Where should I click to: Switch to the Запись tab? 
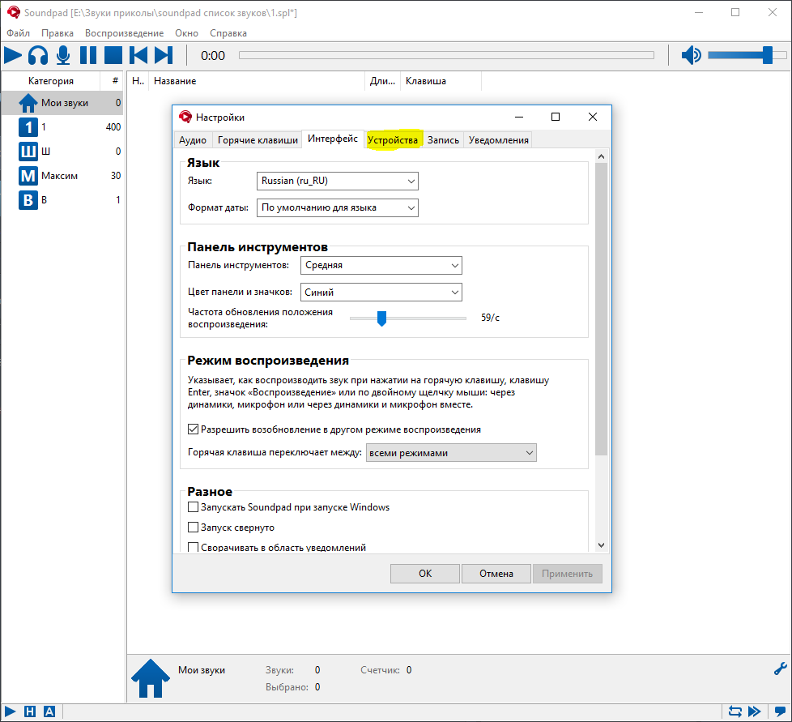tap(443, 140)
